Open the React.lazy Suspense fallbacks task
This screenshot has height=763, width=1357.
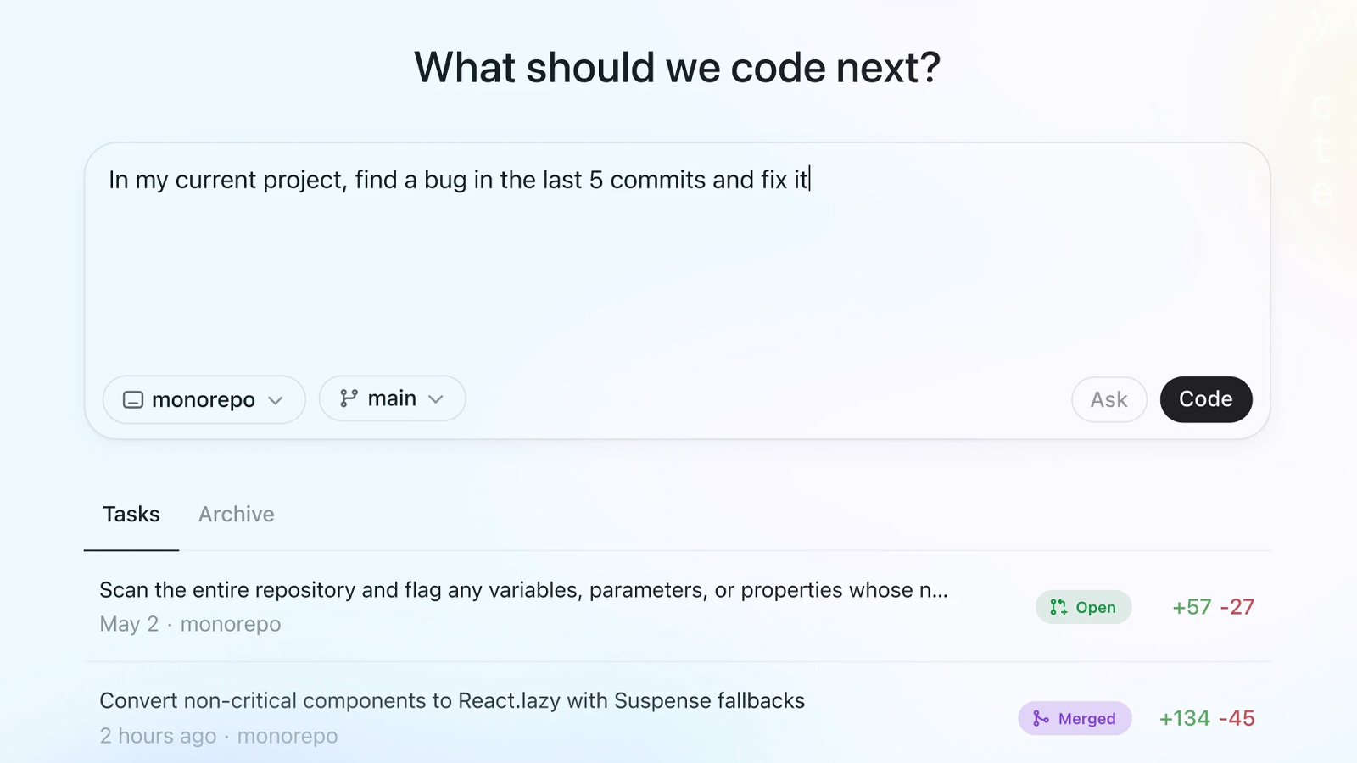(x=677, y=717)
